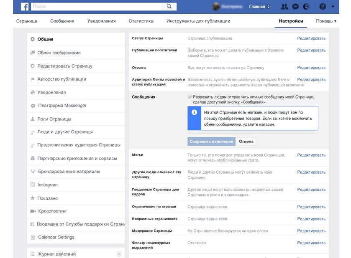Expand the Помощь dropdown menu
This screenshot has width=351, height=258.
326,21
